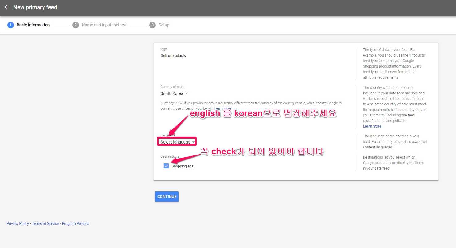
Task: Open the Terms of Service link
Action: (45, 224)
